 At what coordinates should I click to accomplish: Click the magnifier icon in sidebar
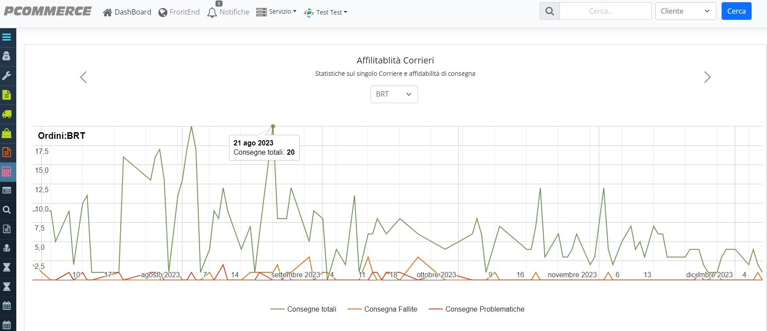point(7,210)
